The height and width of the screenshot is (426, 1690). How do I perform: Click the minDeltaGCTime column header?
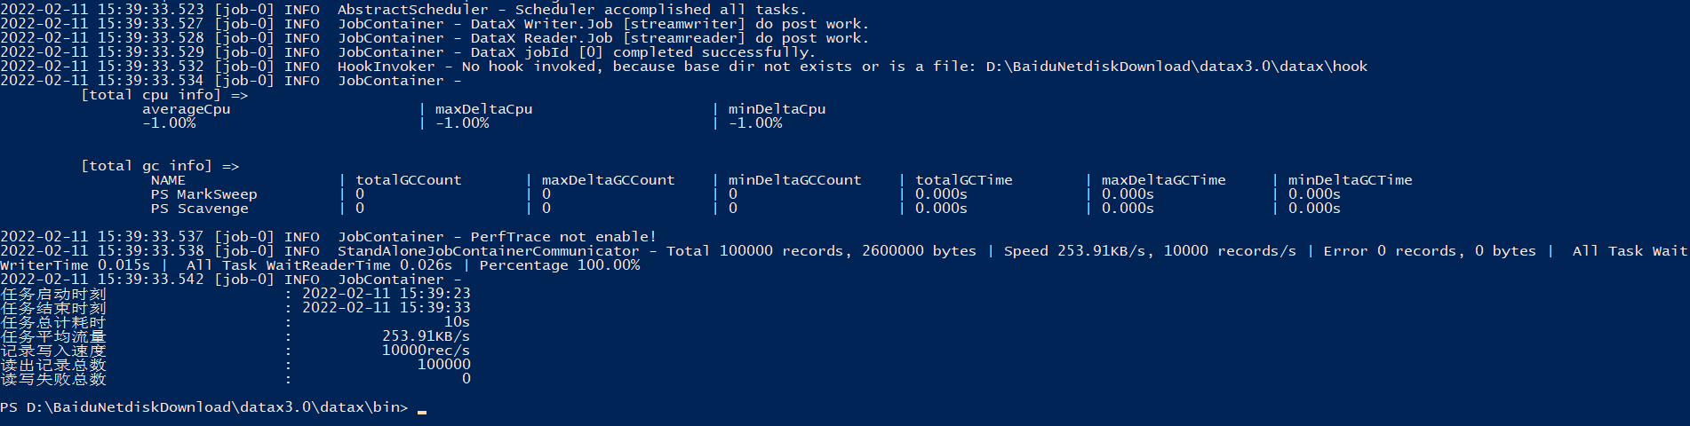(1350, 180)
